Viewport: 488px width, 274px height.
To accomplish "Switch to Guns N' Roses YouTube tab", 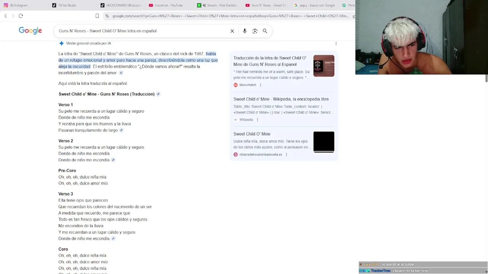I will [x=266, y=5].
